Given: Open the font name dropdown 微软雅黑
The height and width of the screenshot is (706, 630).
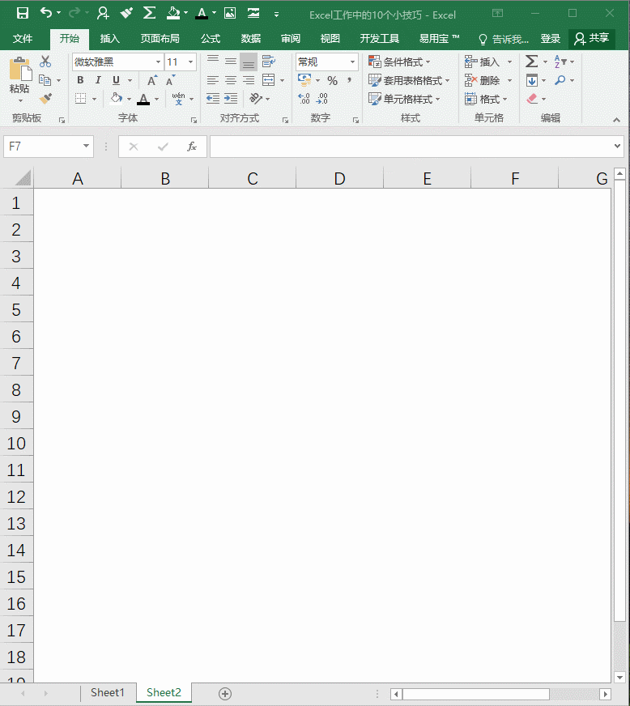Looking at the screenshot, I should click(158, 62).
